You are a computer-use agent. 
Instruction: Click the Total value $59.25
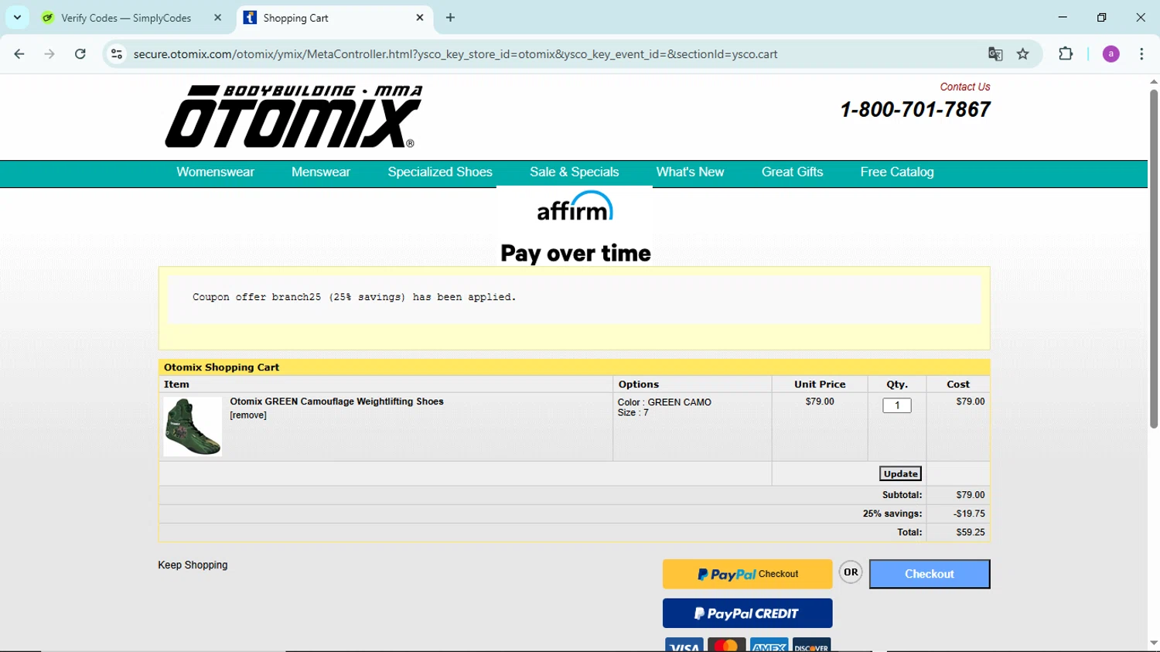point(970,533)
